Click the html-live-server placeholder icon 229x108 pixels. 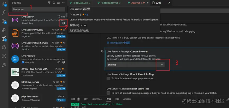15,85
